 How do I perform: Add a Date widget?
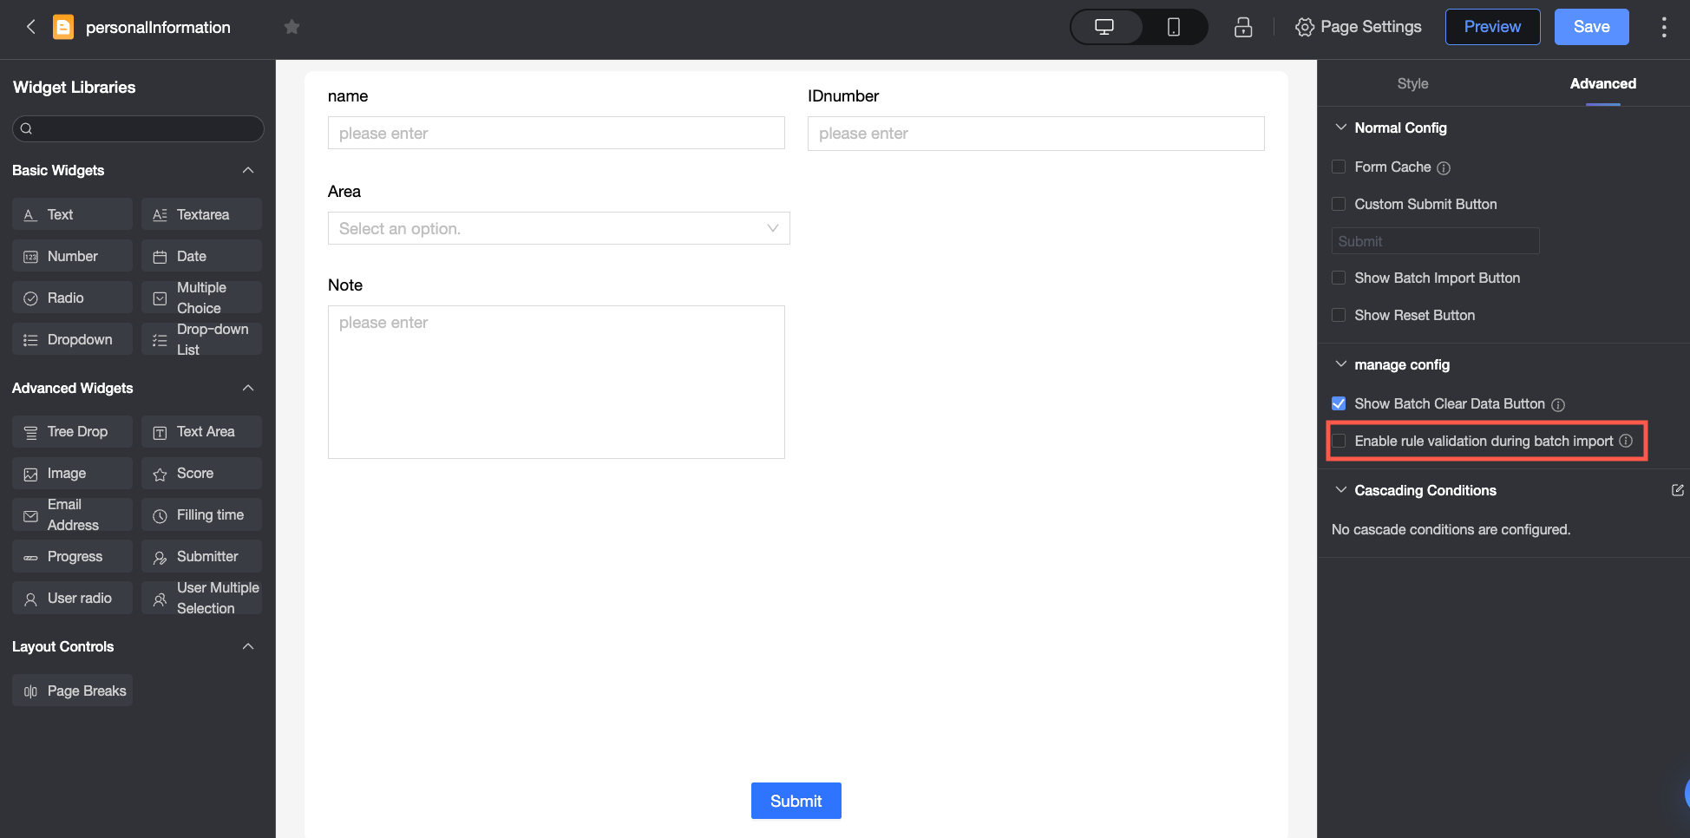click(x=201, y=256)
